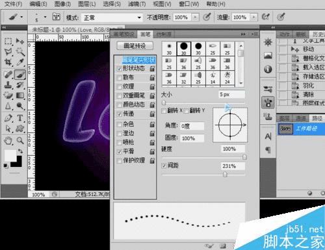Select the Hand tool
Image resolution: width=325 pixels, height=250 pixels.
click(8, 141)
